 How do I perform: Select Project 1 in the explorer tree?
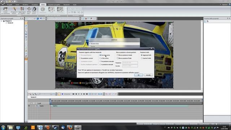tap(8, 21)
